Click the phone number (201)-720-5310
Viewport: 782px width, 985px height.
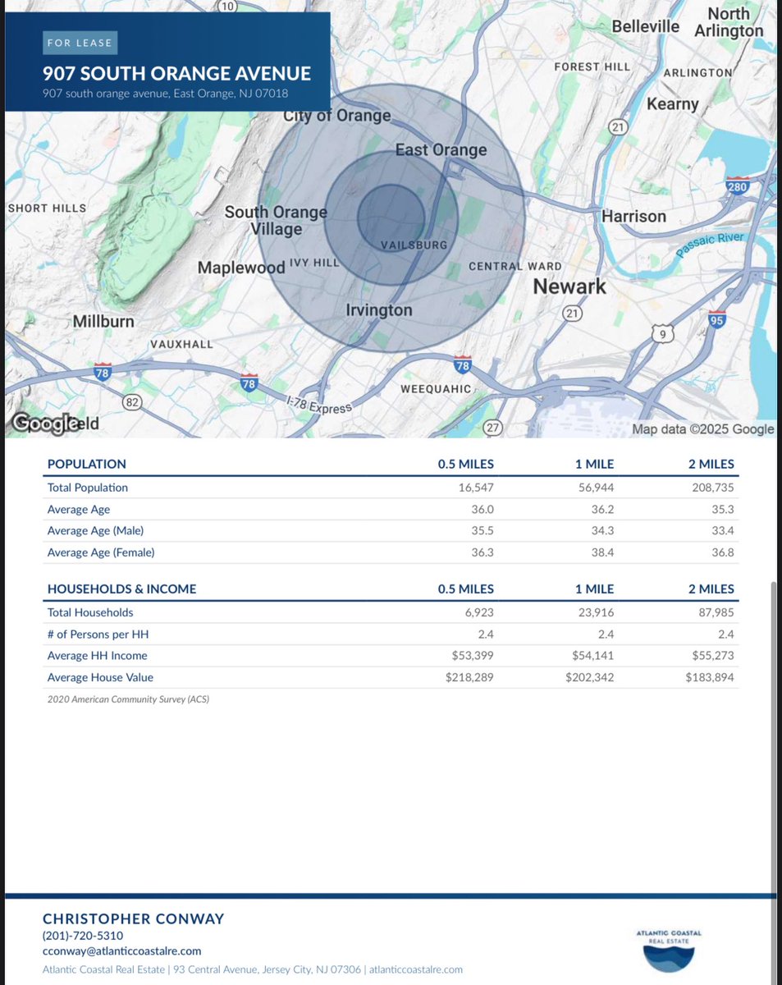83,935
